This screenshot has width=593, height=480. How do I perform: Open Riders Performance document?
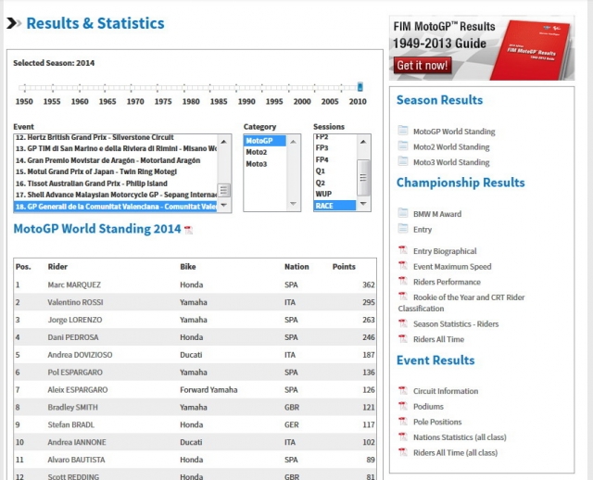(x=447, y=283)
